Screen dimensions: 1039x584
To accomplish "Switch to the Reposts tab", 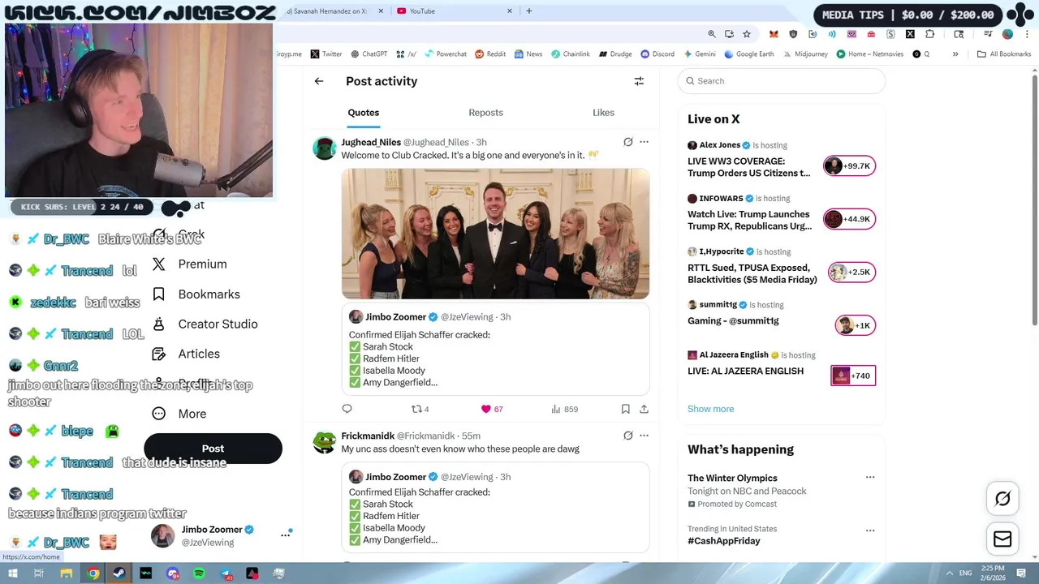I will coord(485,113).
